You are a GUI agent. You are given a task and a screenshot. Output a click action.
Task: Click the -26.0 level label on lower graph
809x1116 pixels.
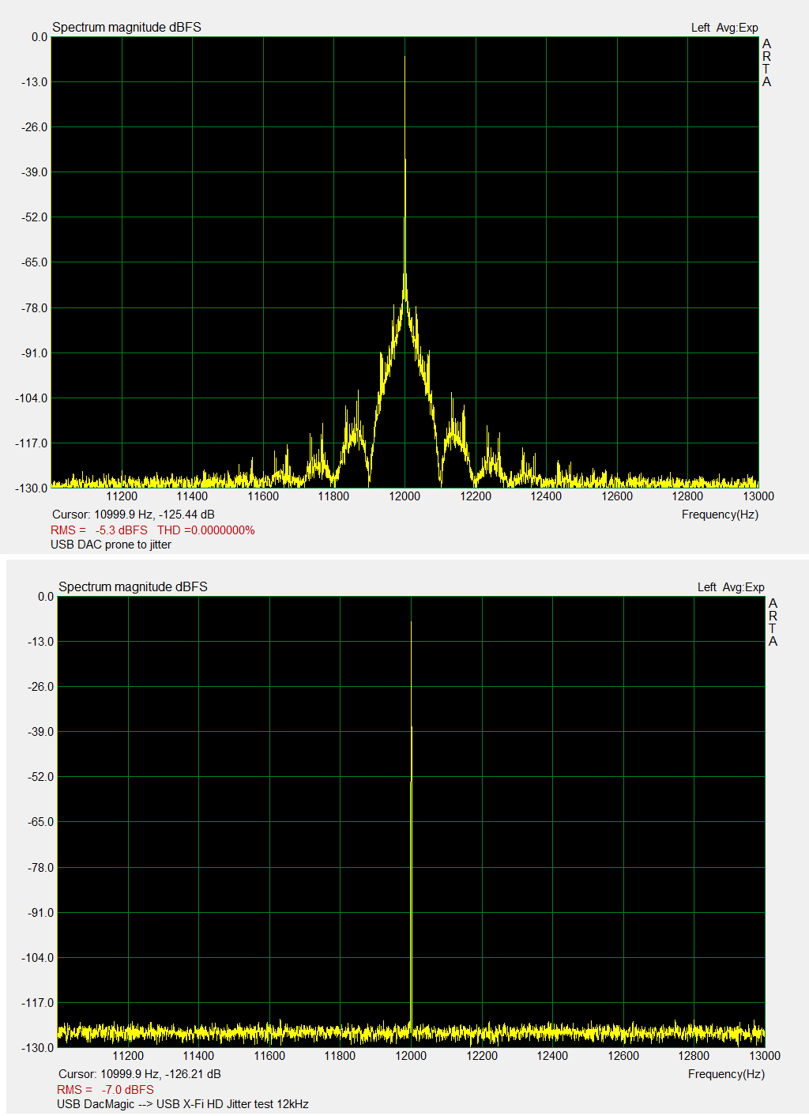[x=40, y=687]
